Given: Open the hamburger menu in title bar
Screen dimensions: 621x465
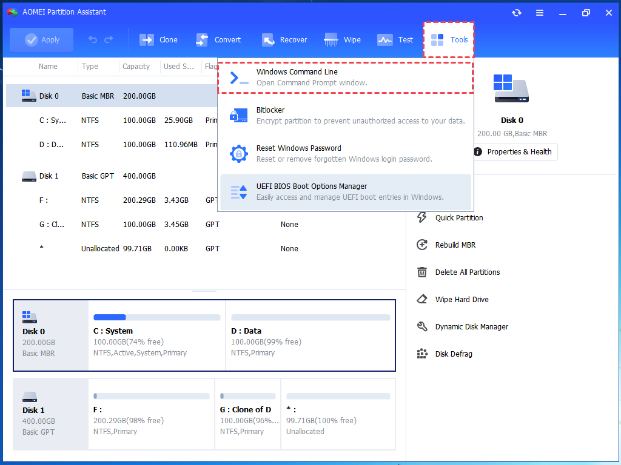Looking at the screenshot, I should coord(539,13).
